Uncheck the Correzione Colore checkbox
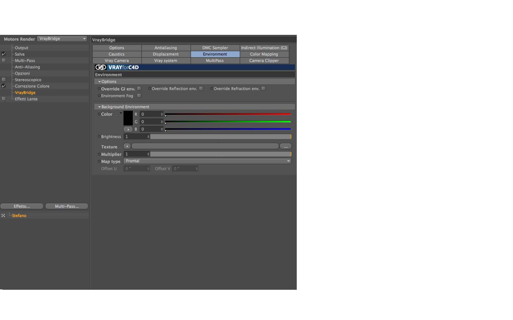This screenshot has width=513, height=320. [x=4, y=86]
